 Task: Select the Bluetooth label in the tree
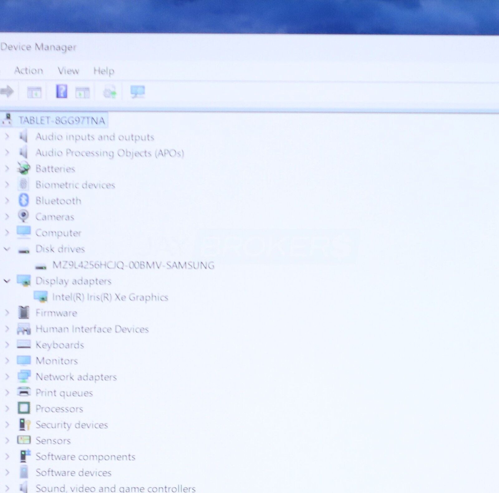point(58,201)
